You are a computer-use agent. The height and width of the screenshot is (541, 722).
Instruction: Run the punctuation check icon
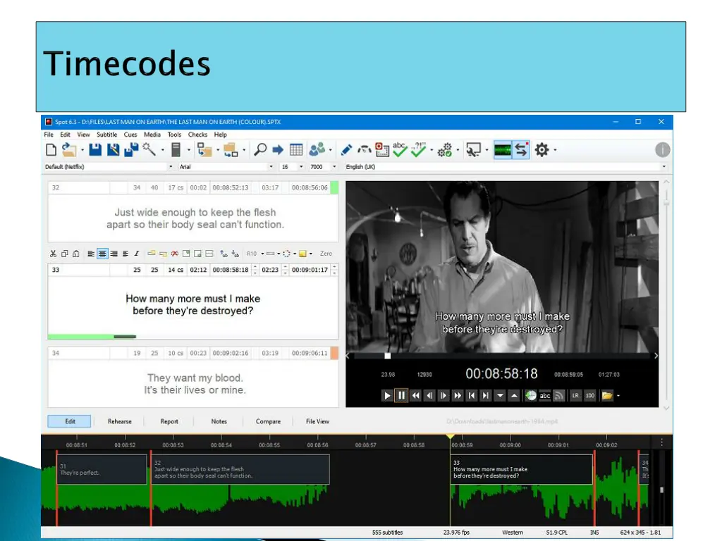pos(418,149)
